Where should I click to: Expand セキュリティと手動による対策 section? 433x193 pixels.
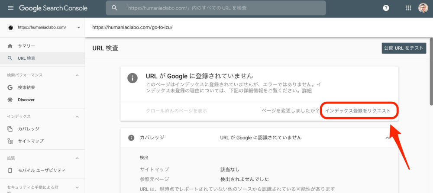tap(78, 187)
